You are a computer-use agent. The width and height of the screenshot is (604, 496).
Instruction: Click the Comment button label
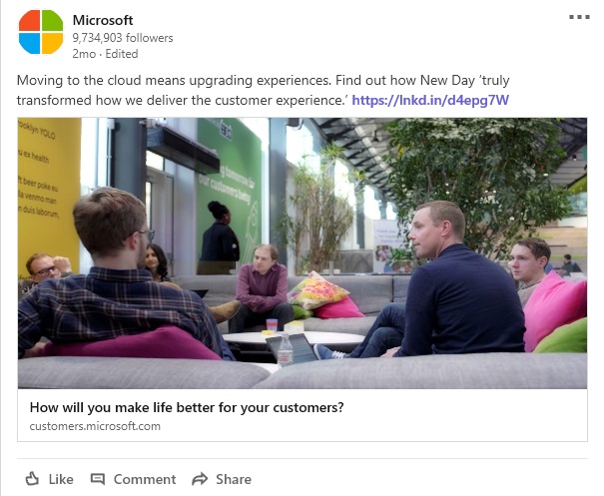click(145, 479)
